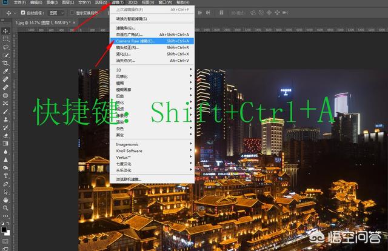The width and height of the screenshot is (388, 251).
Task: Choose 自适应广角(A) menu entry
Action: click(152, 35)
